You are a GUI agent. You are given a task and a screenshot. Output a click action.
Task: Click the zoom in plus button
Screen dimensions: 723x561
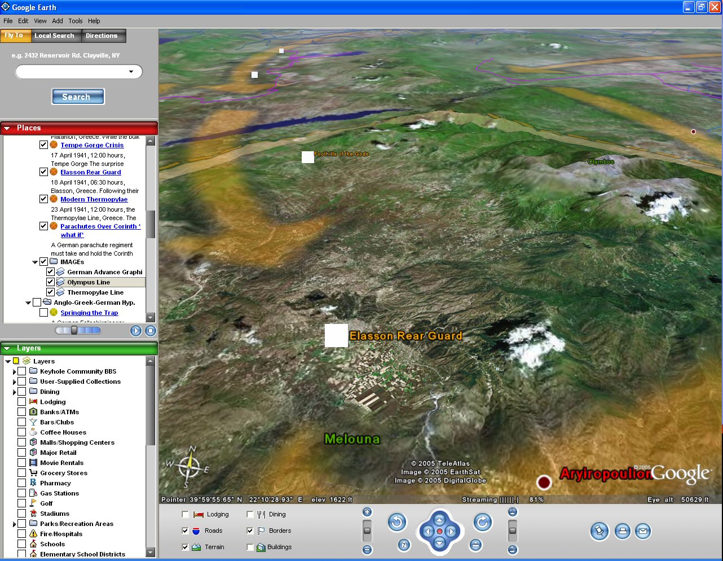click(367, 512)
